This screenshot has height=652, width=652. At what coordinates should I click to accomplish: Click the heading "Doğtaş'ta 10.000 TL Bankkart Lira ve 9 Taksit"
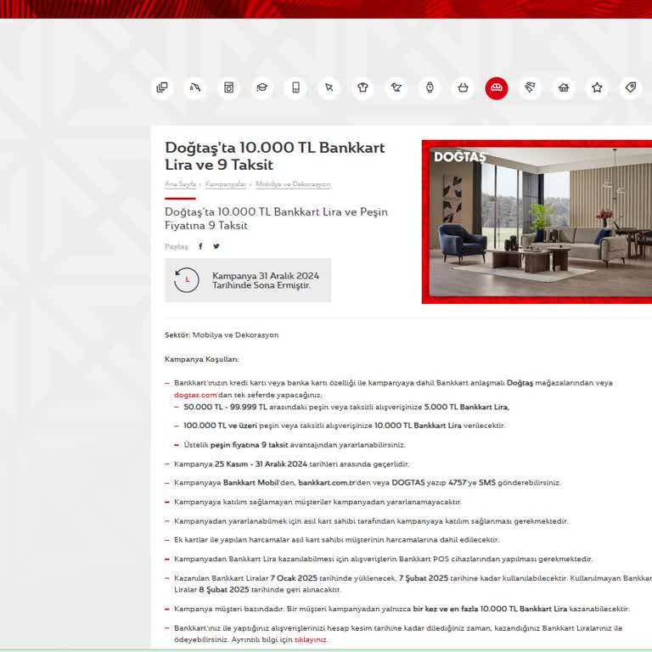click(x=275, y=156)
